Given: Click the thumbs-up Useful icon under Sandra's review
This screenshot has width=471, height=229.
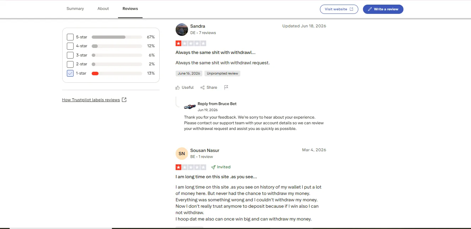Looking at the screenshot, I should 178,87.
